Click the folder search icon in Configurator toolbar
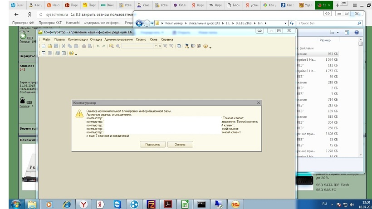 pos(111,46)
